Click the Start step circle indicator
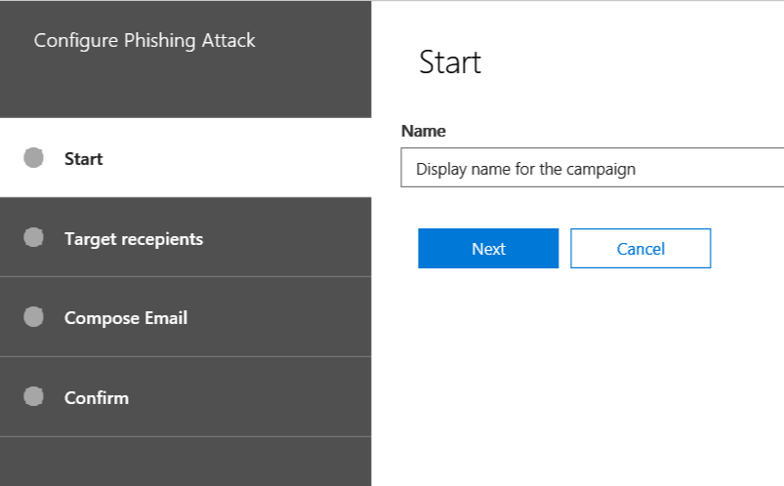 pyautogui.click(x=33, y=158)
